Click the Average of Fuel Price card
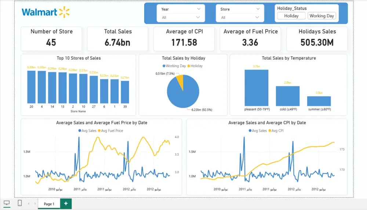This screenshot has height=210, width=367. (x=250, y=39)
